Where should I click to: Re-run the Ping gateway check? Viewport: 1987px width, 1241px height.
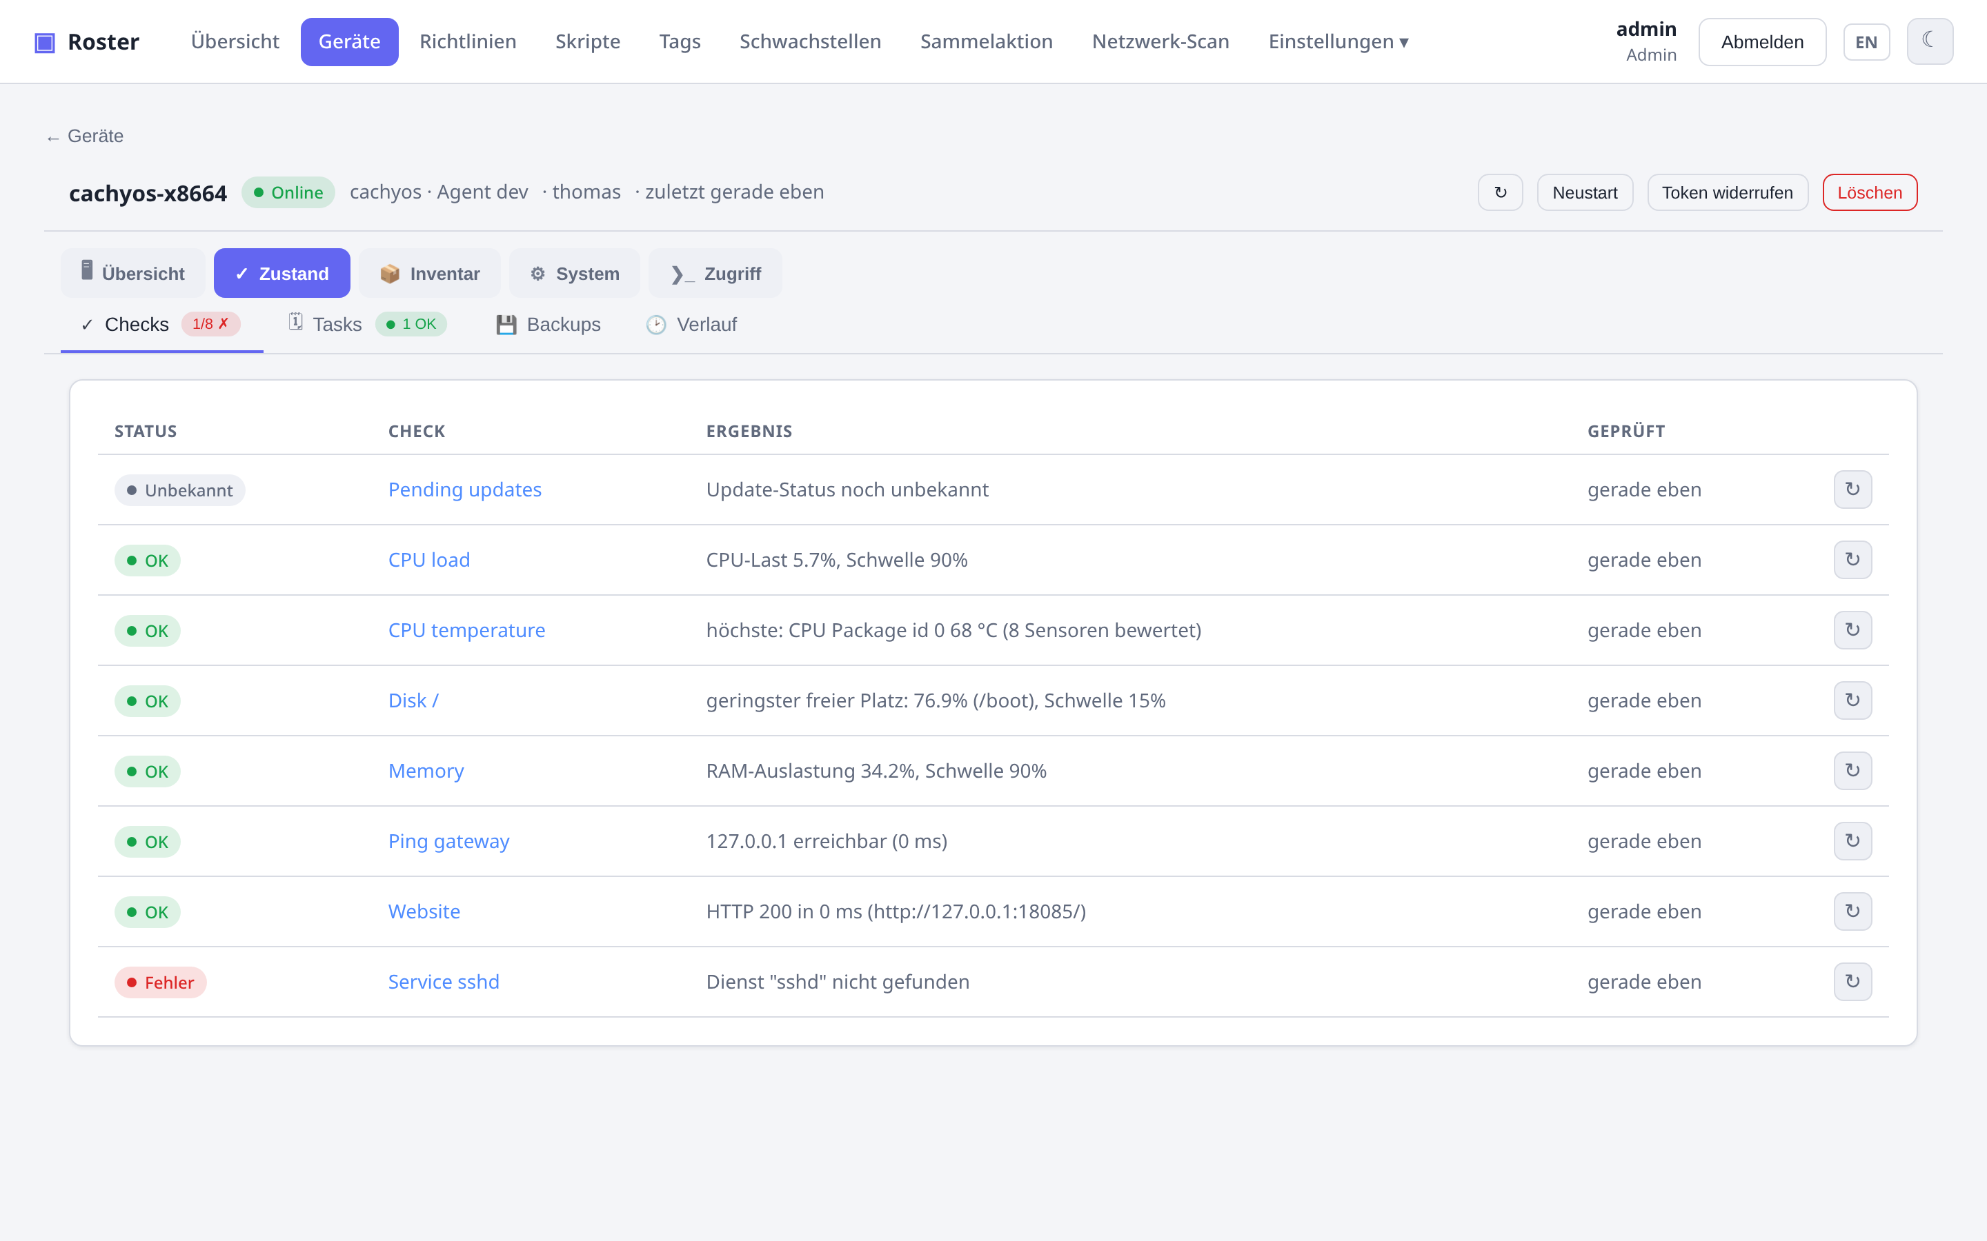pos(1852,841)
